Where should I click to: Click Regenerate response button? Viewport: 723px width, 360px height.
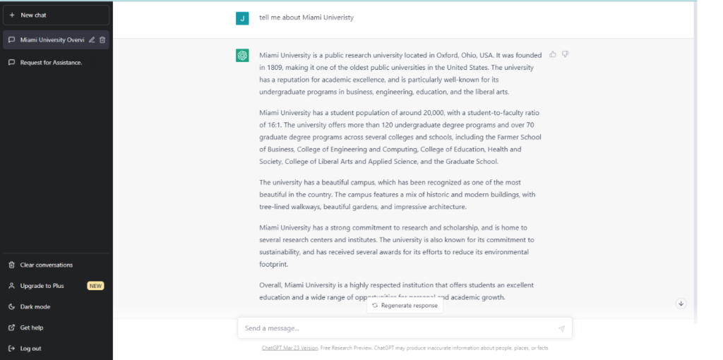tap(405, 306)
